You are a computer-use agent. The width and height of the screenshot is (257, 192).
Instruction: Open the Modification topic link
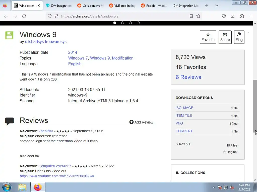coord(122,58)
